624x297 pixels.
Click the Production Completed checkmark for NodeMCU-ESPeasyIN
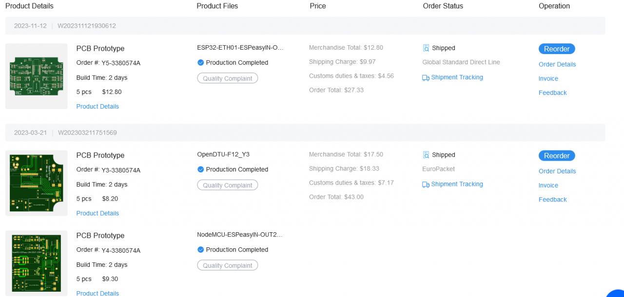pyautogui.click(x=200, y=250)
